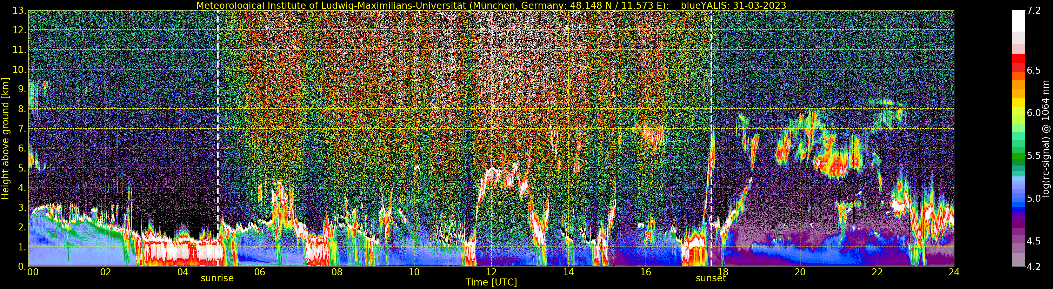Select the 06 tick on time axis
The height and width of the screenshot is (289, 1053).
(260, 272)
